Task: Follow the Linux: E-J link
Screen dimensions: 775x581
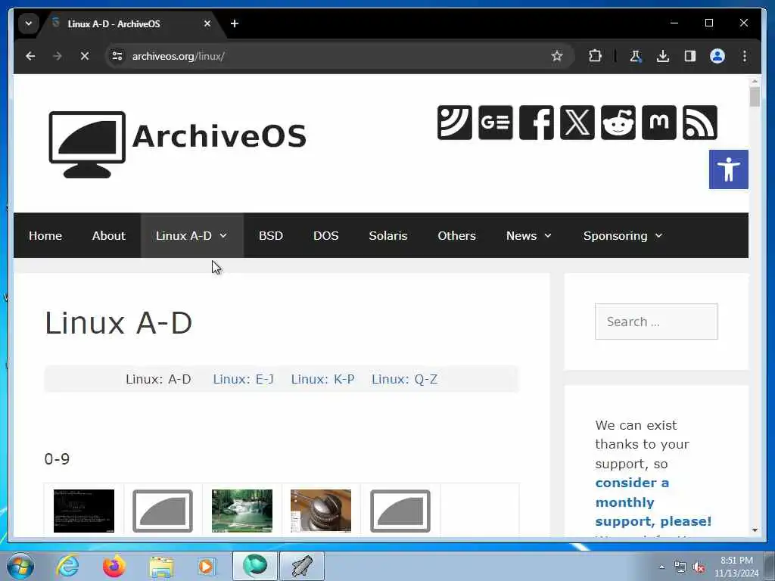Action: click(243, 379)
